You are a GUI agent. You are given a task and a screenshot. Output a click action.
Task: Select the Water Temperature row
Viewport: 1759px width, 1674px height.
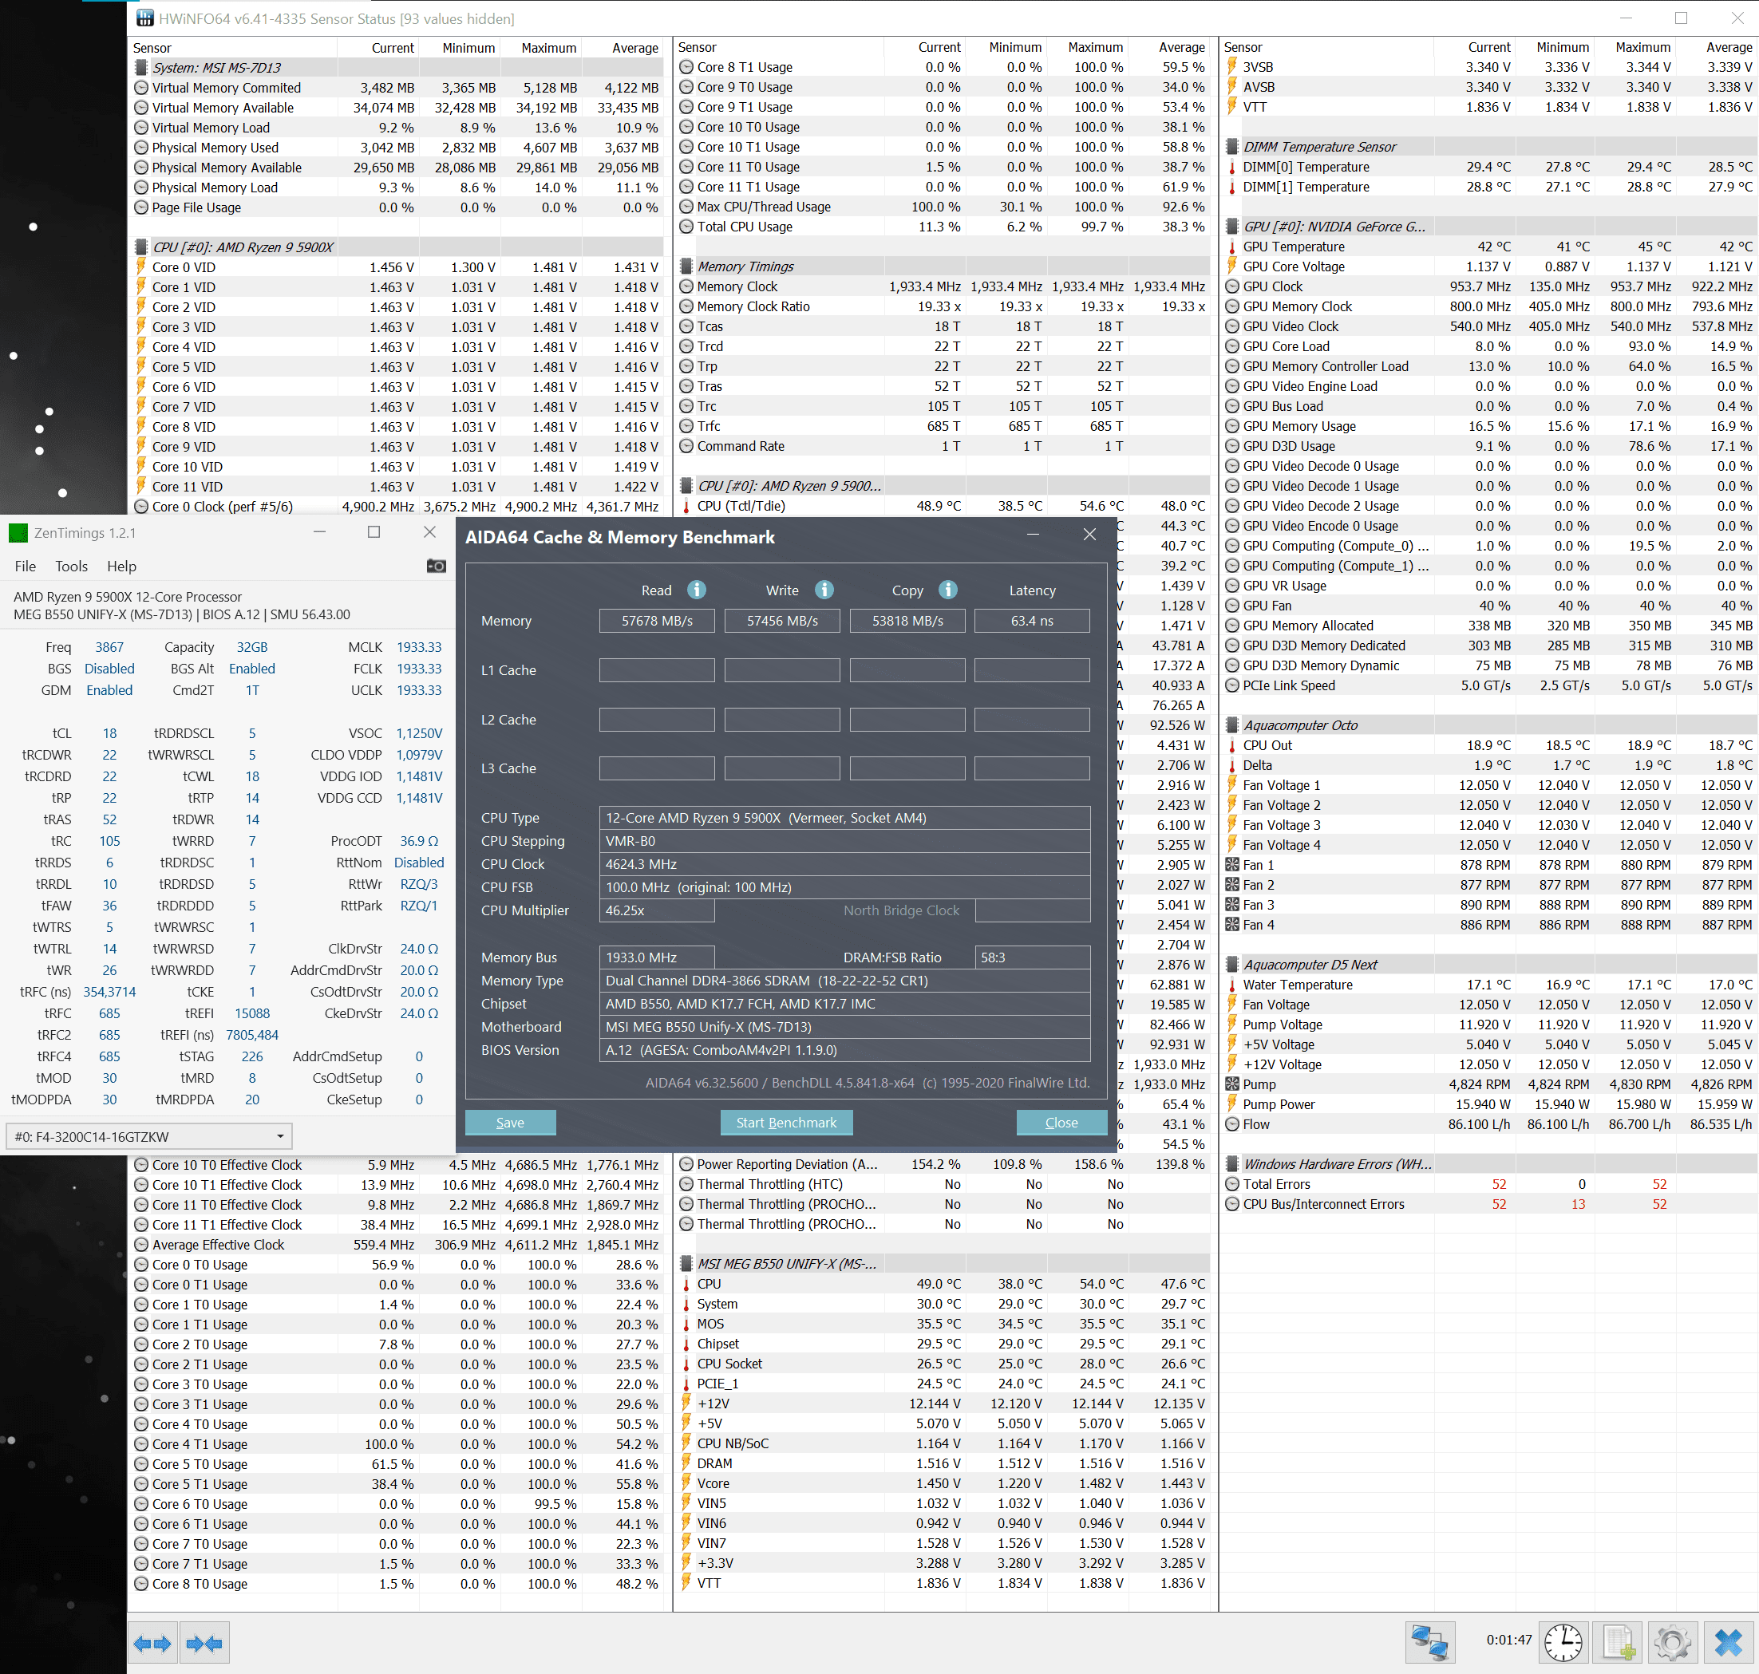[x=1488, y=985]
